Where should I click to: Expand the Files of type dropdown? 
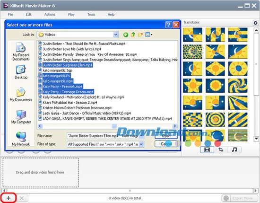point(141,144)
